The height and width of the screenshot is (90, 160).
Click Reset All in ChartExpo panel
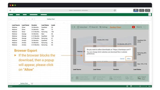[x=93, y=27]
